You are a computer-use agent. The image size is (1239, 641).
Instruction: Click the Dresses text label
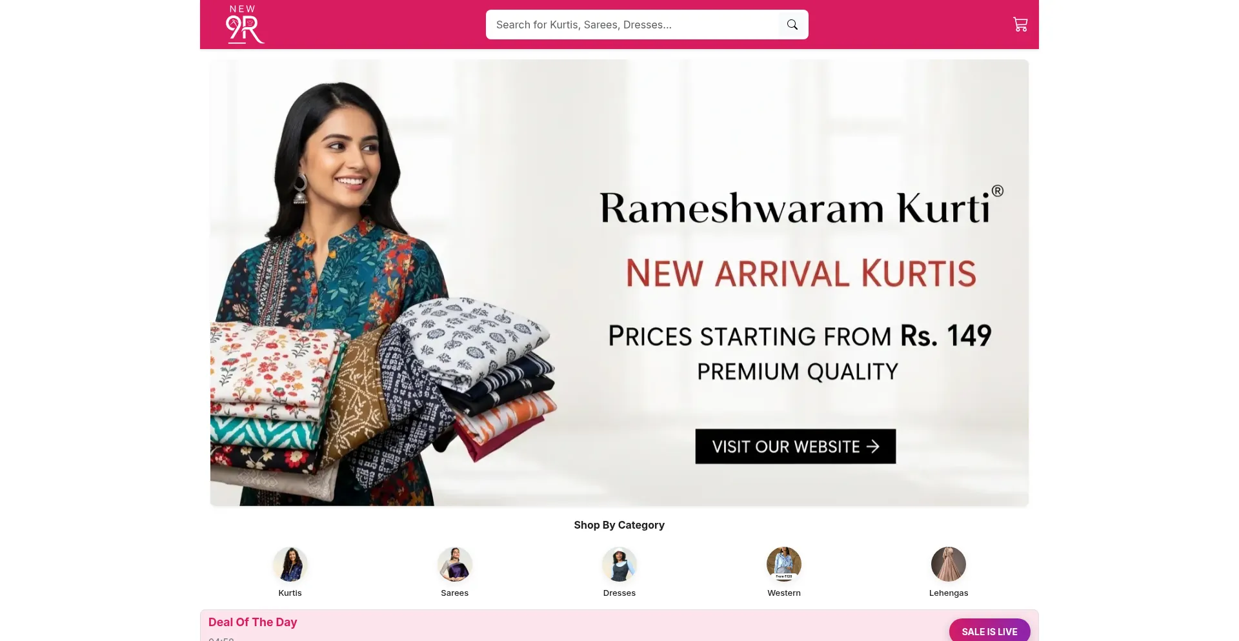[x=619, y=593]
